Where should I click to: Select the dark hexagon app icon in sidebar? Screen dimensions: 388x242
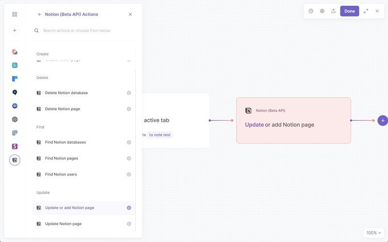(15, 92)
